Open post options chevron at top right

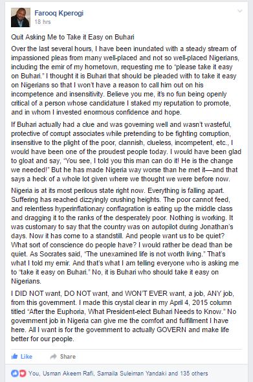click(x=240, y=11)
